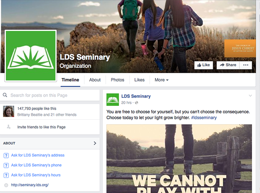Open the seminary.lds.org website link

coord(30,185)
